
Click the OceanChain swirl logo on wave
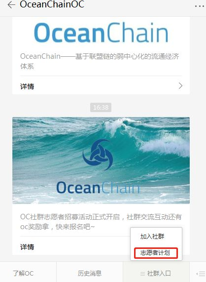click(x=98, y=155)
